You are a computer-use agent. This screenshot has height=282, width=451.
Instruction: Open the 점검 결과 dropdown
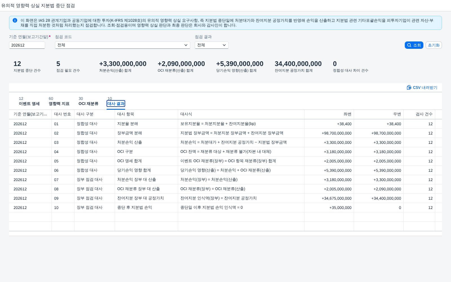point(212,45)
